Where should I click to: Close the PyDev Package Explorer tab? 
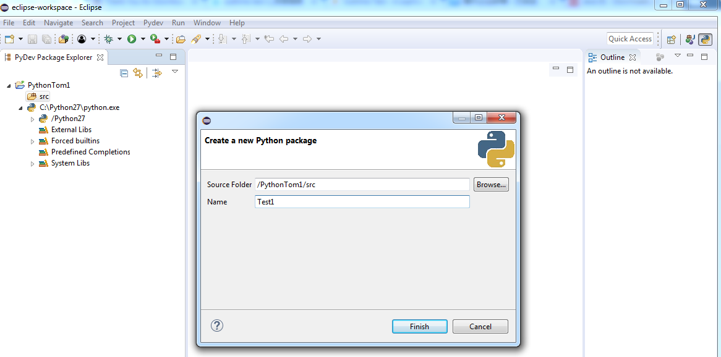(100, 57)
